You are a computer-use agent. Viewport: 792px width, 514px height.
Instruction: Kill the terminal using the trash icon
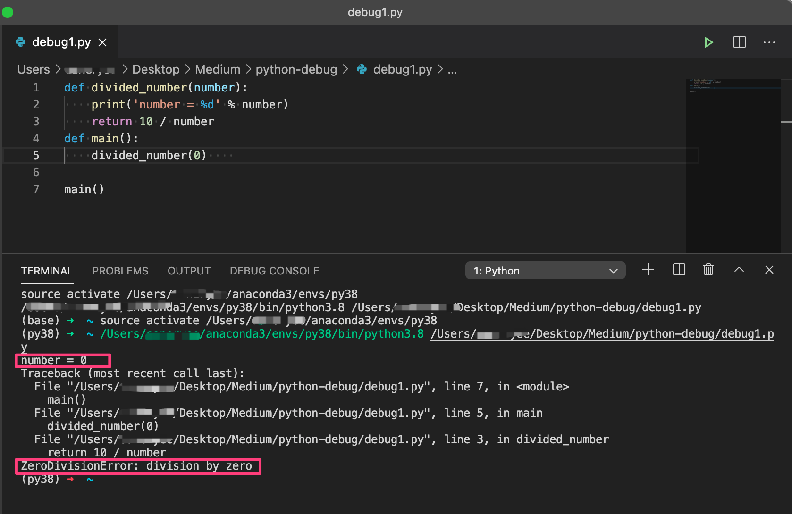point(708,270)
